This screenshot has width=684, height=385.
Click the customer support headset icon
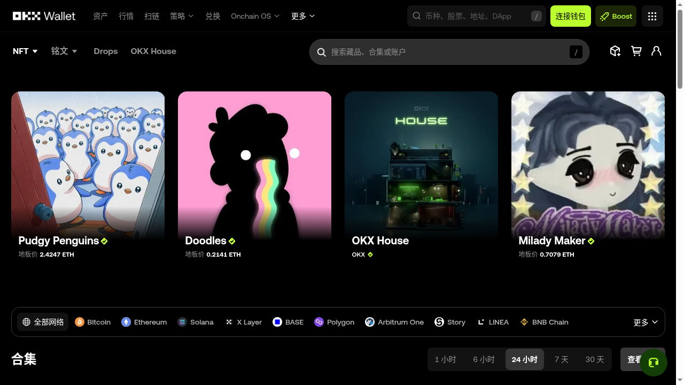(x=653, y=363)
